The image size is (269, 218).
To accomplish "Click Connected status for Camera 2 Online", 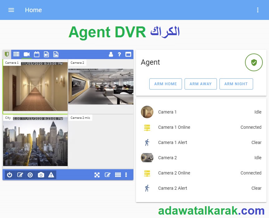I will [x=251, y=173].
